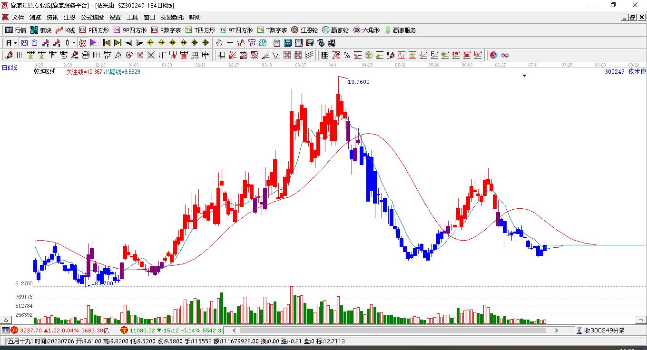Image resolution: width=647 pixels, height=350 pixels.
Task: Open the 窗口 menu
Action: 149,18
